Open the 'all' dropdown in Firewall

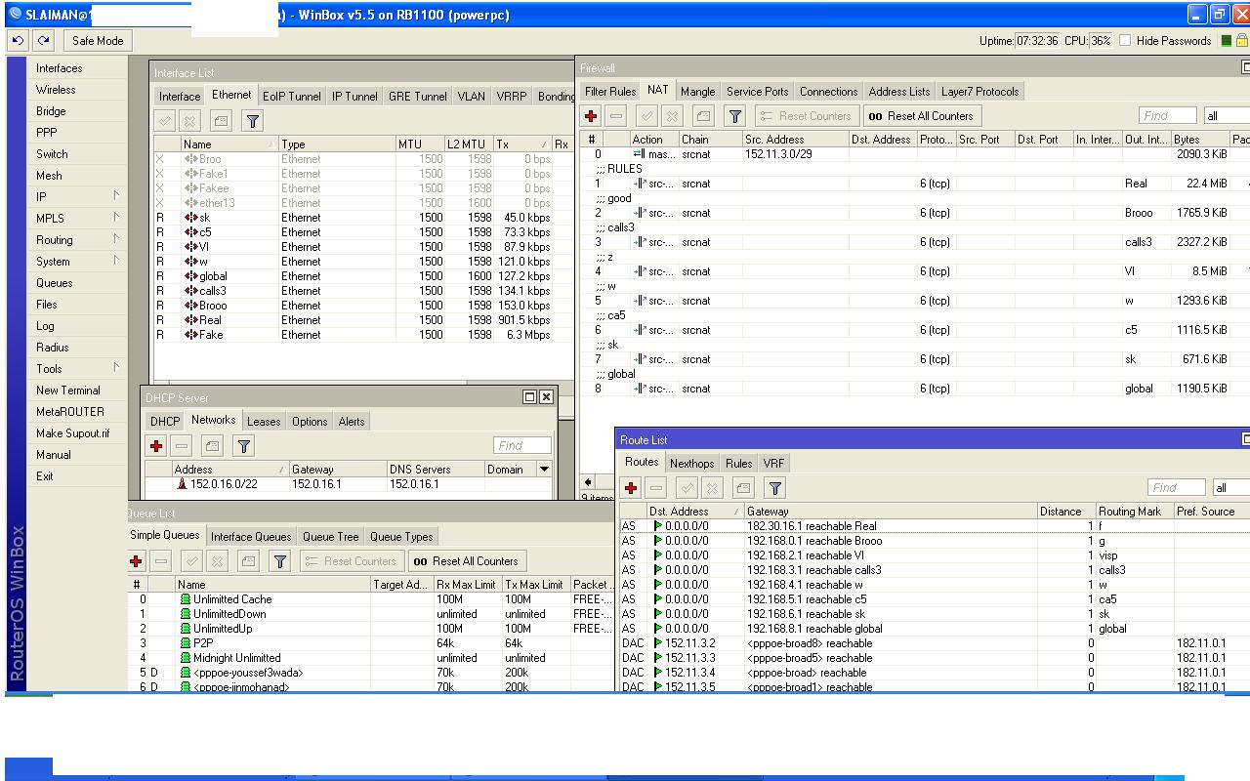pos(1226,116)
